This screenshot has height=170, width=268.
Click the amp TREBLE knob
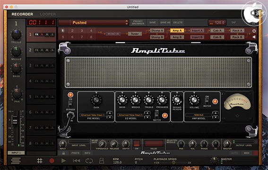[149, 100]
